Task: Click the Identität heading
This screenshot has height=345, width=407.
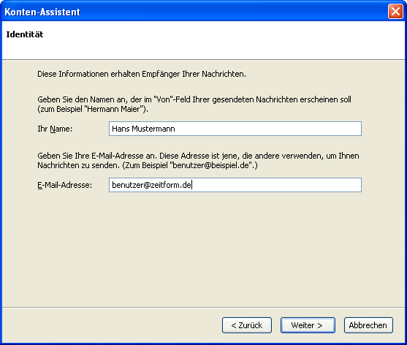Action: coord(25,34)
